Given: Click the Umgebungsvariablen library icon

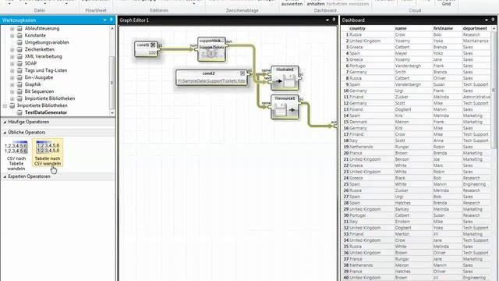Looking at the screenshot, I should coord(19,42).
